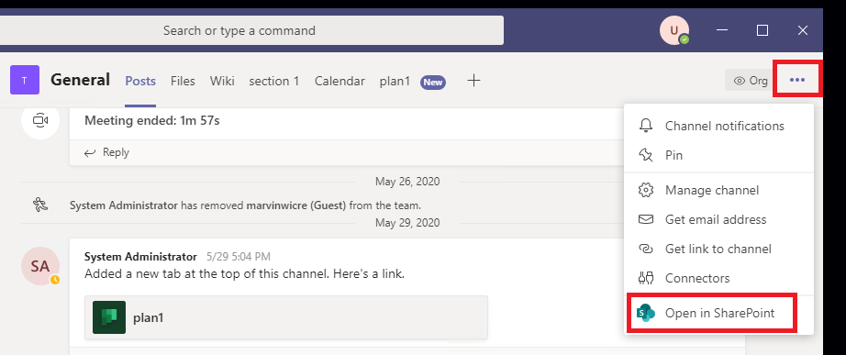Click the member removed running icon

pyautogui.click(x=40, y=205)
